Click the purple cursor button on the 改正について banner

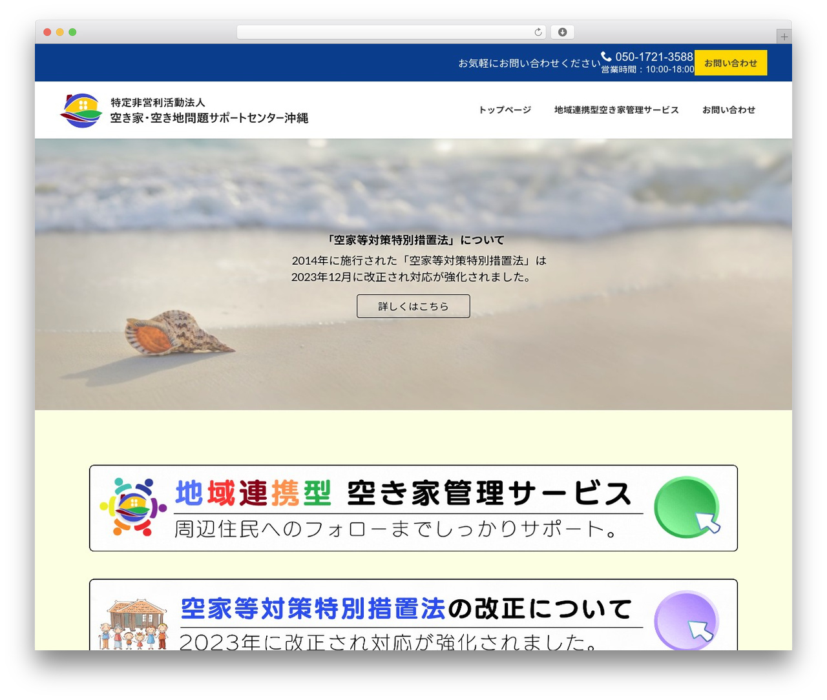pos(687,620)
